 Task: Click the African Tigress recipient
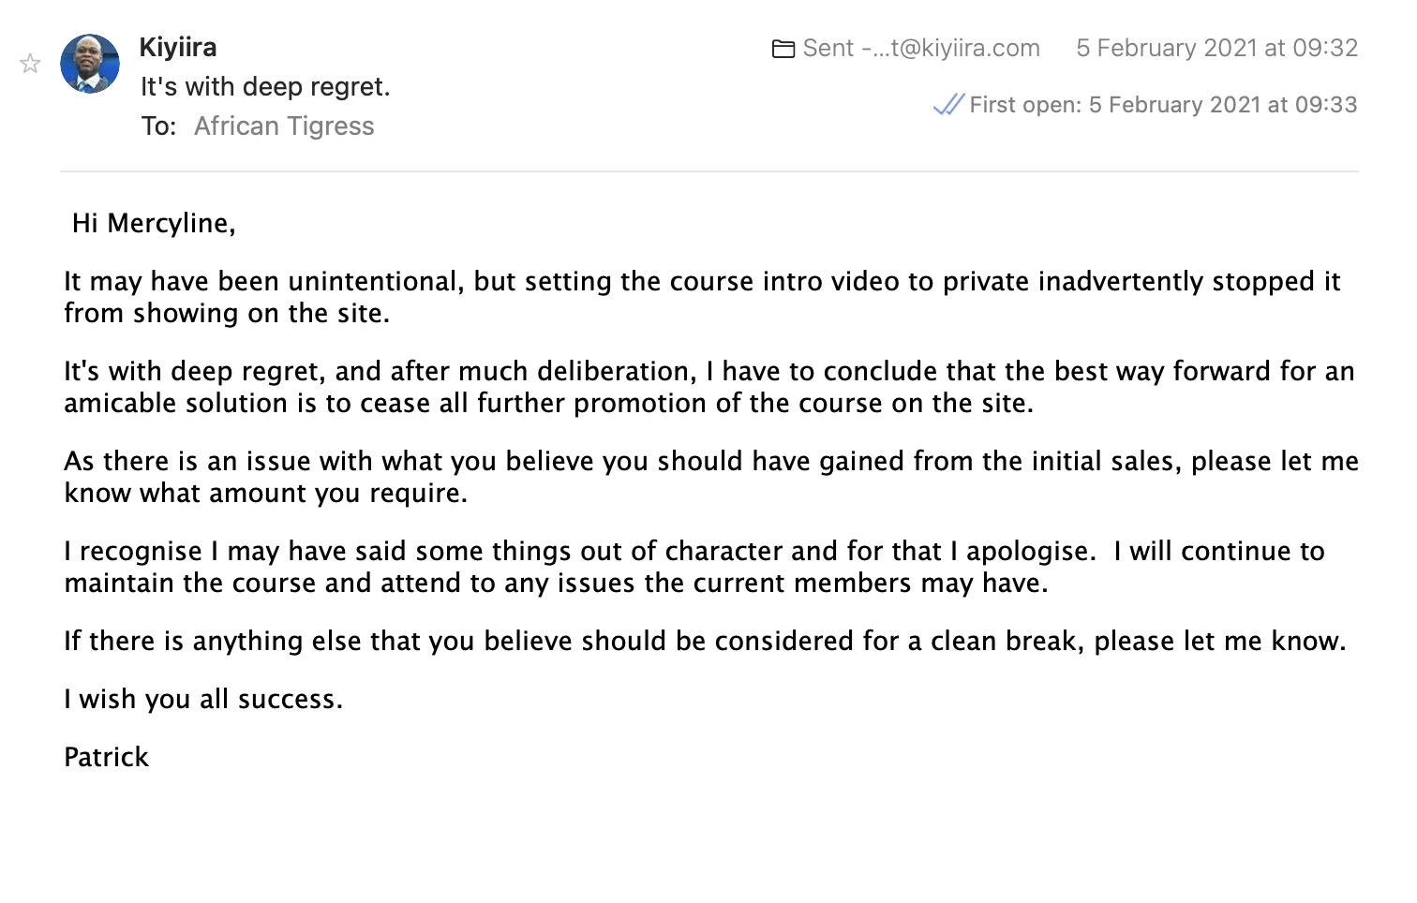click(x=284, y=126)
